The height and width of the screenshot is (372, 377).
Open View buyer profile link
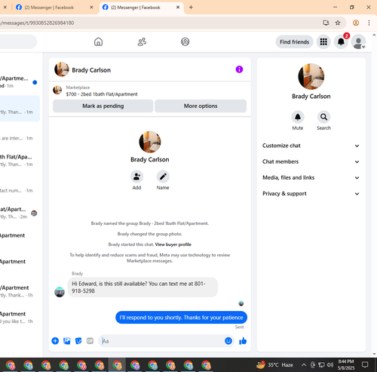[x=173, y=244]
